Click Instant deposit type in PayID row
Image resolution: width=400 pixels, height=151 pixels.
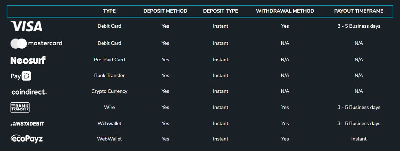pos(221,75)
